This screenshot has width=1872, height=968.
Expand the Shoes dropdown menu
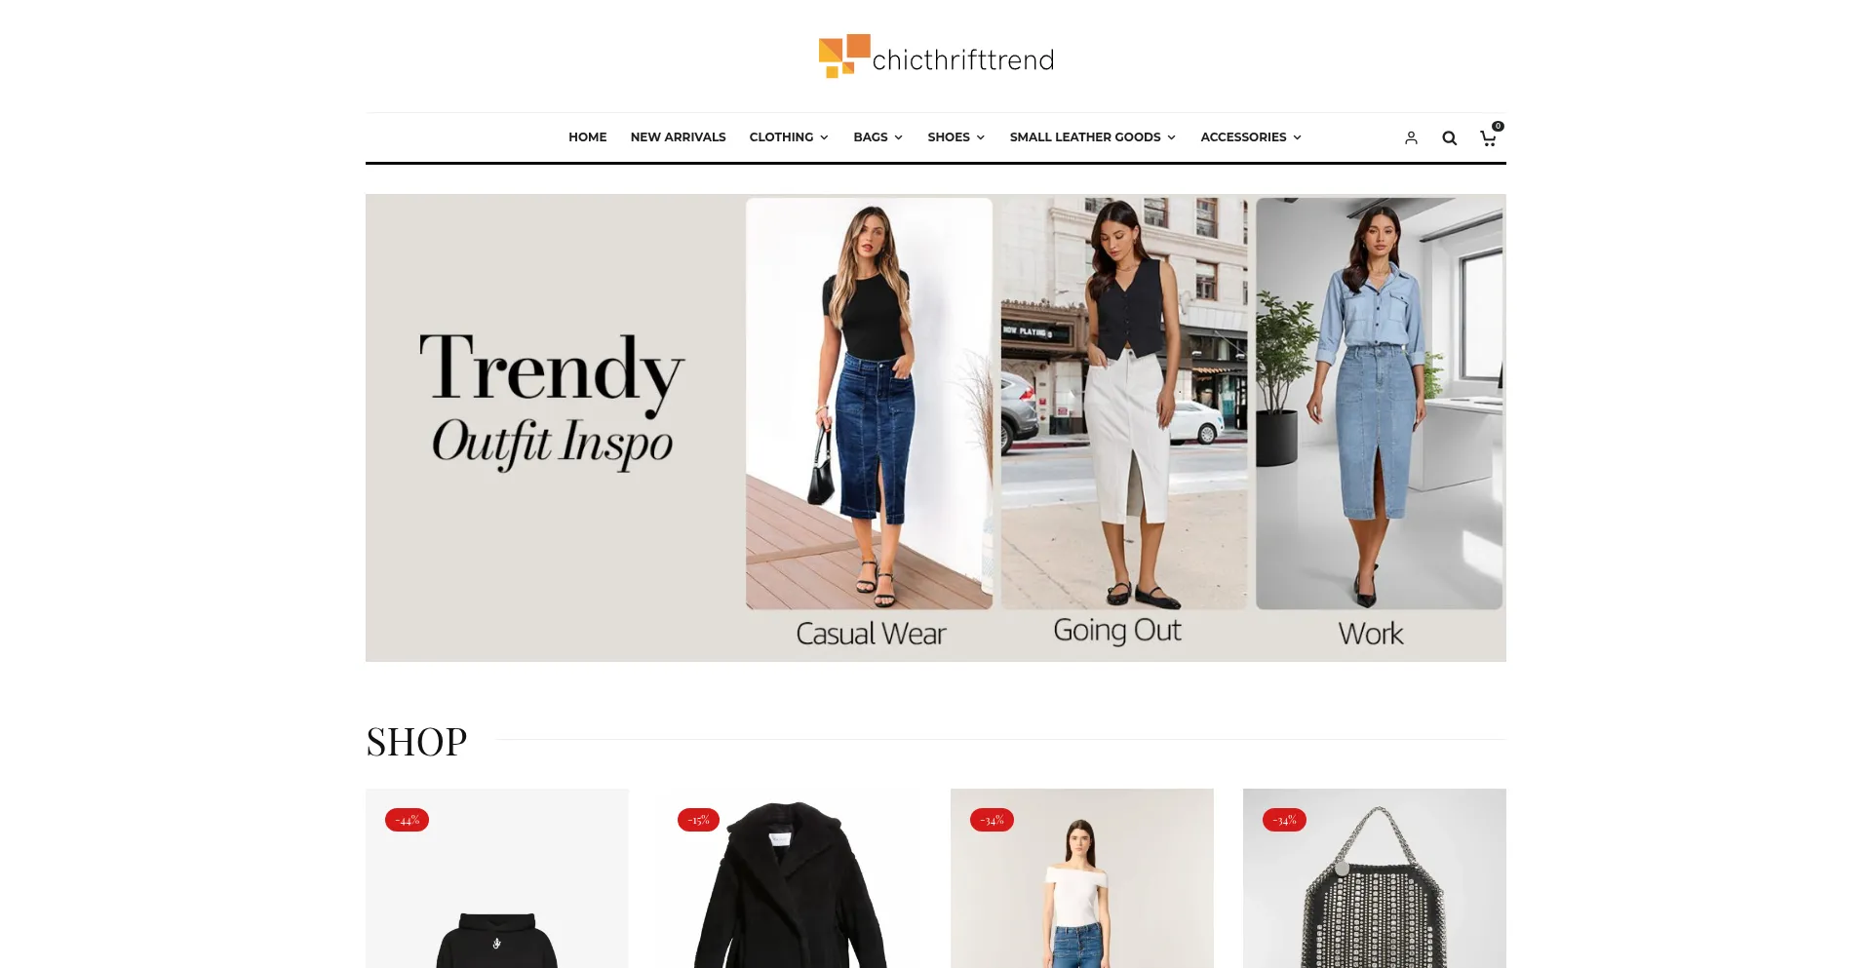[x=956, y=137]
